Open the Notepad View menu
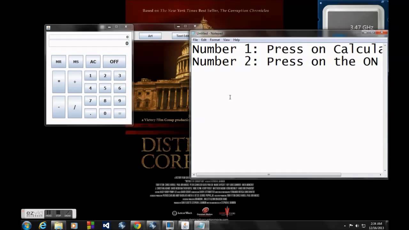409x230 pixels. click(x=226, y=40)
